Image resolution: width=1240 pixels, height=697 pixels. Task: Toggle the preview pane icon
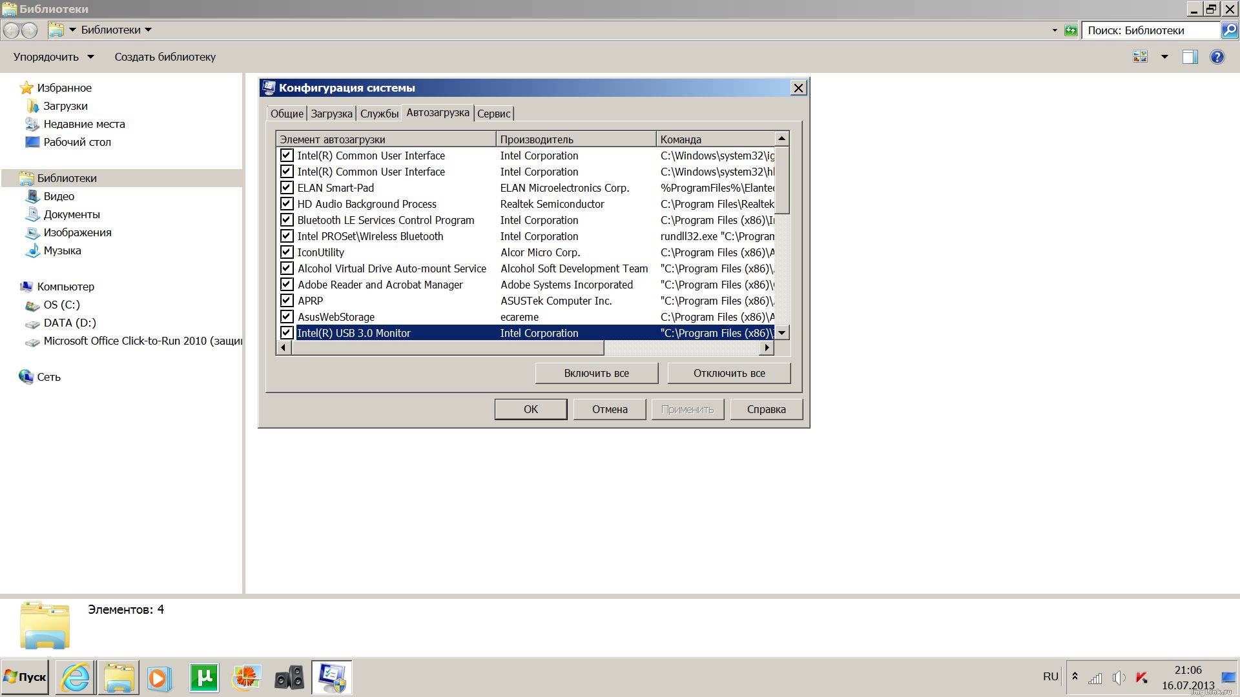click(1190, 57)
